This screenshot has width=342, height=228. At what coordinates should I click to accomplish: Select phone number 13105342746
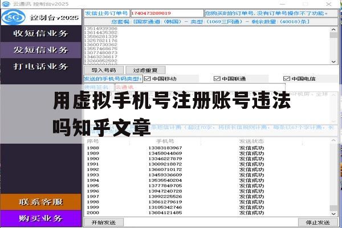(x=165, y=207)
